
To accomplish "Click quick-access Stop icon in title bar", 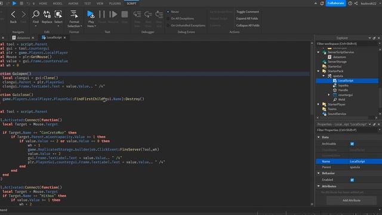I will (21, 3).
